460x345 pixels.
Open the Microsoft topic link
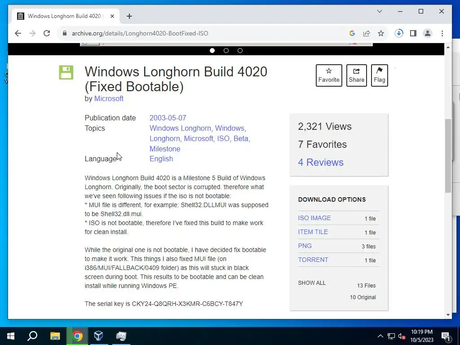click(x=198, y=138)
